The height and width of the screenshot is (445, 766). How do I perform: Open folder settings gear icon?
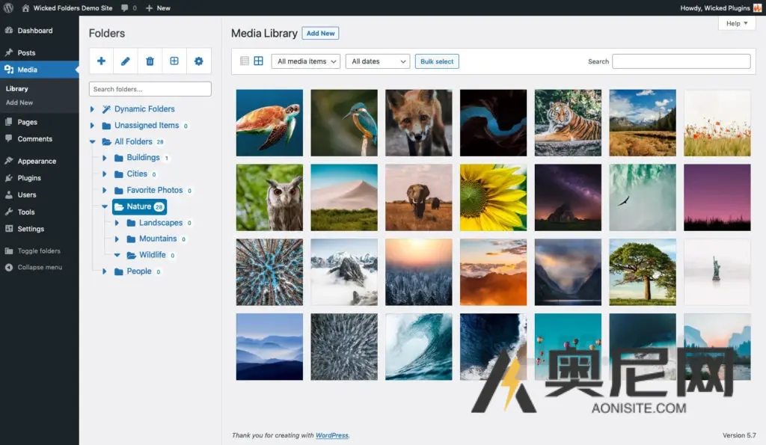199,61
